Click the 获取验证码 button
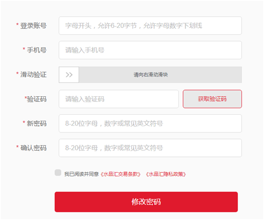The height and width of the screenshot is (220, 264). [x=212, y=99]
